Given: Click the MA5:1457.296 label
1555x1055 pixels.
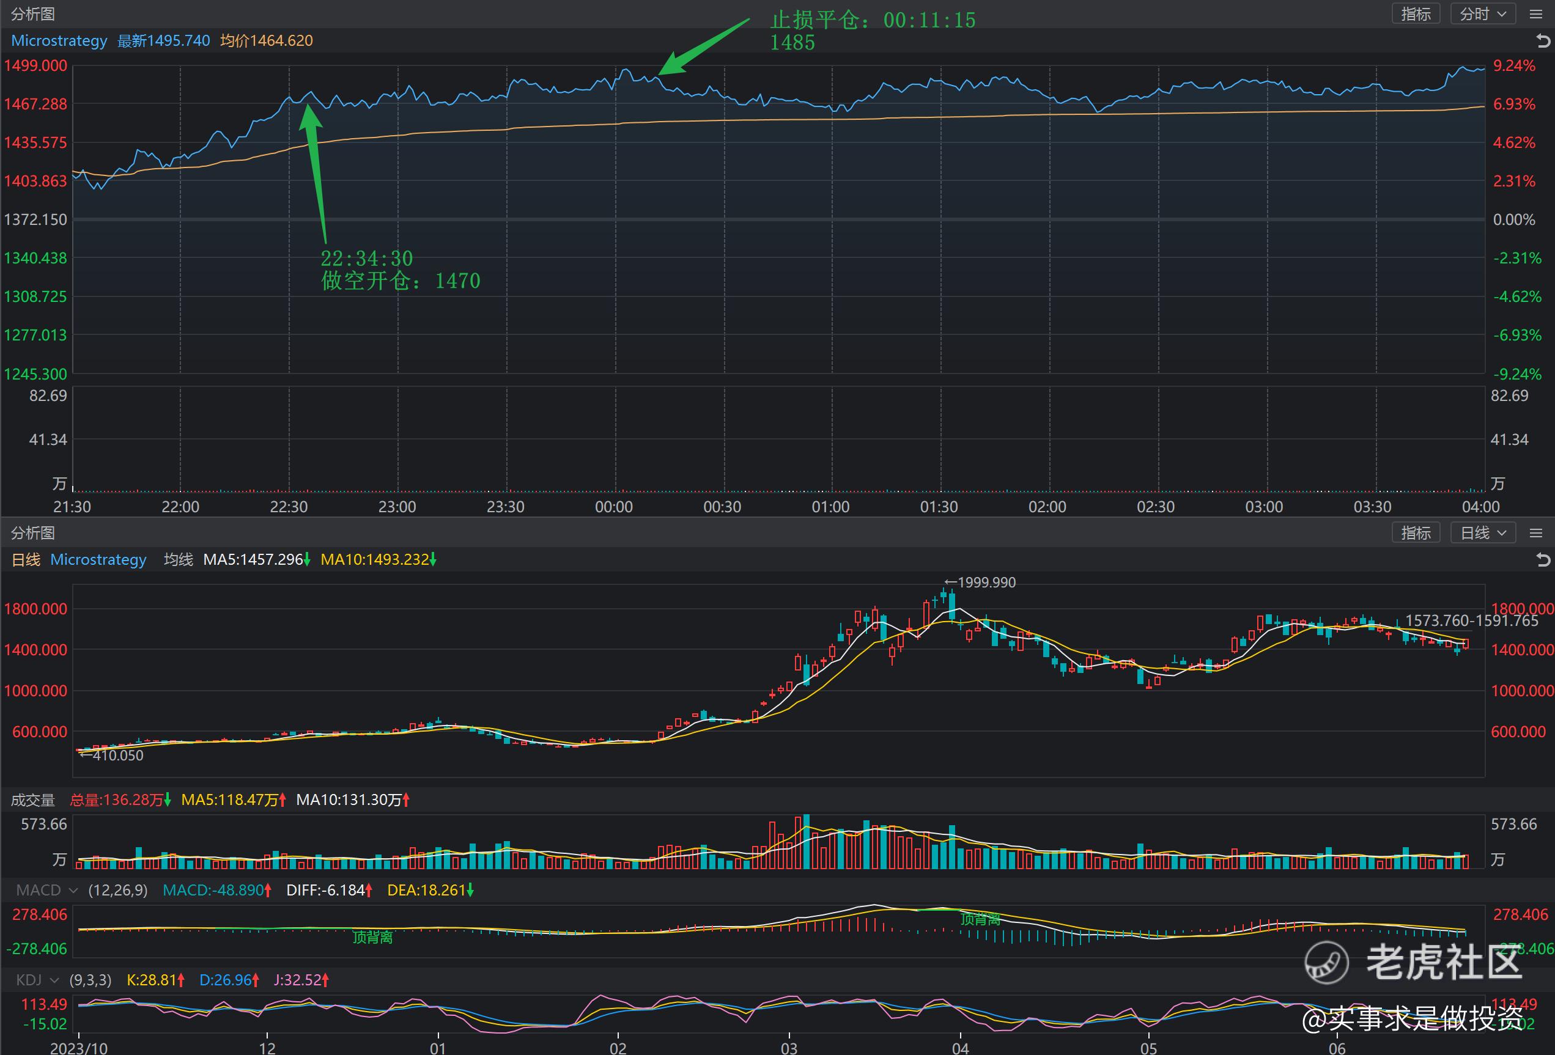Looking at the screenshot, I should coord(257,560).
